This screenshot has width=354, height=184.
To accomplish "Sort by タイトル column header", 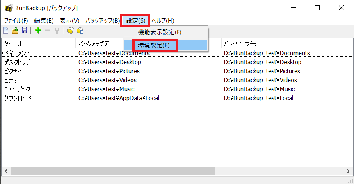I will click(39, 44).
